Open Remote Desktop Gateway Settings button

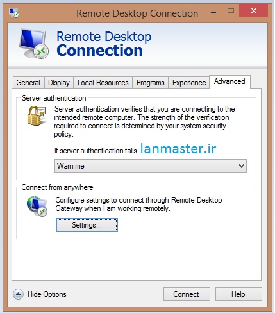click(87, 224)
